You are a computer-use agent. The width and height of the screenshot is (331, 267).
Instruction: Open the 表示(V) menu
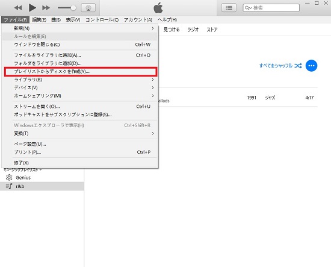[73, 20]
